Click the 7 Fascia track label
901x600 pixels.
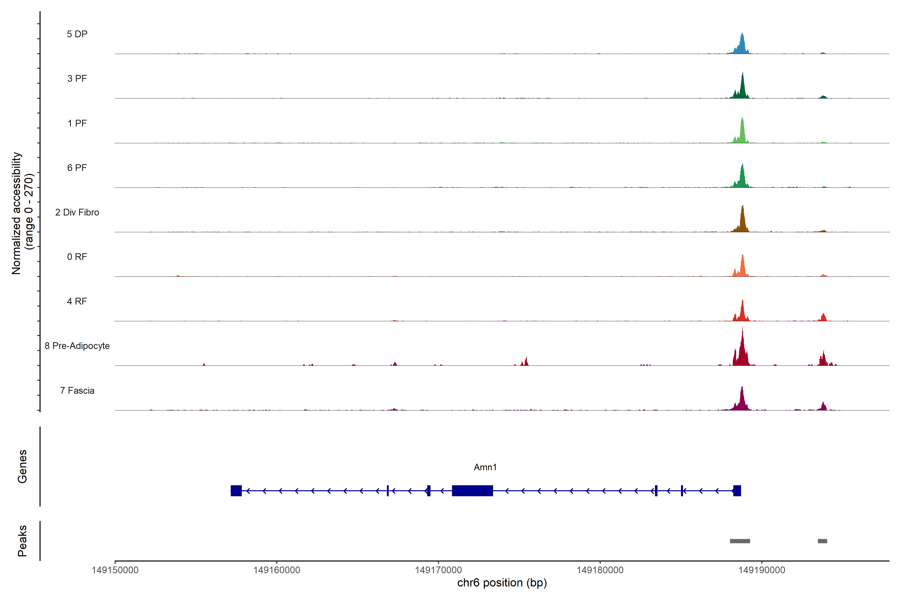pyautogui.click(x=77, y=390)
